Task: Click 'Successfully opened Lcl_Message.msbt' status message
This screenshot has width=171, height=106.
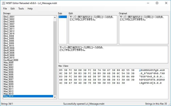Action: point(84,104)
